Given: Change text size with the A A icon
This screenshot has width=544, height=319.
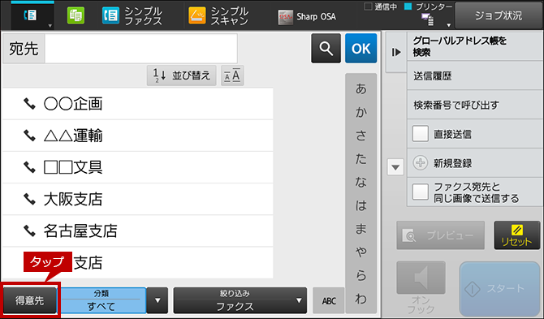Looking at the screenshot, I should (232, 75).
